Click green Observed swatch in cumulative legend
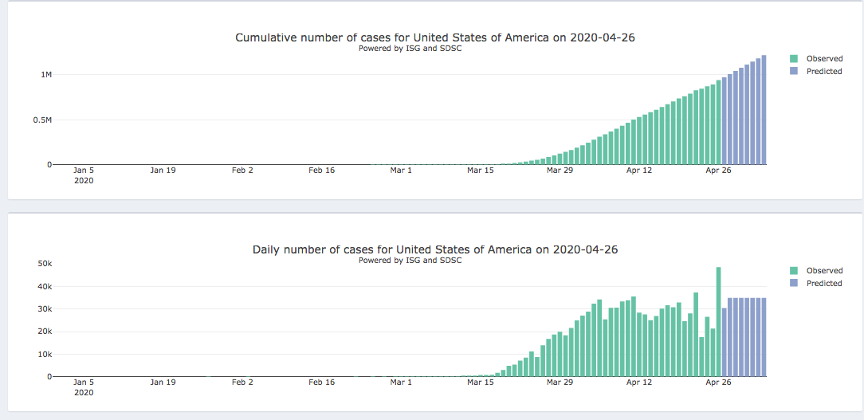This screenshot has height=420, width=864. (794, 59)
